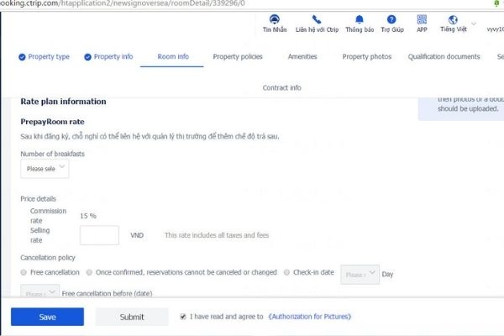Open the Number of breakfasts dropdown
The image size is (504, 336).
[x=45, y=169]
